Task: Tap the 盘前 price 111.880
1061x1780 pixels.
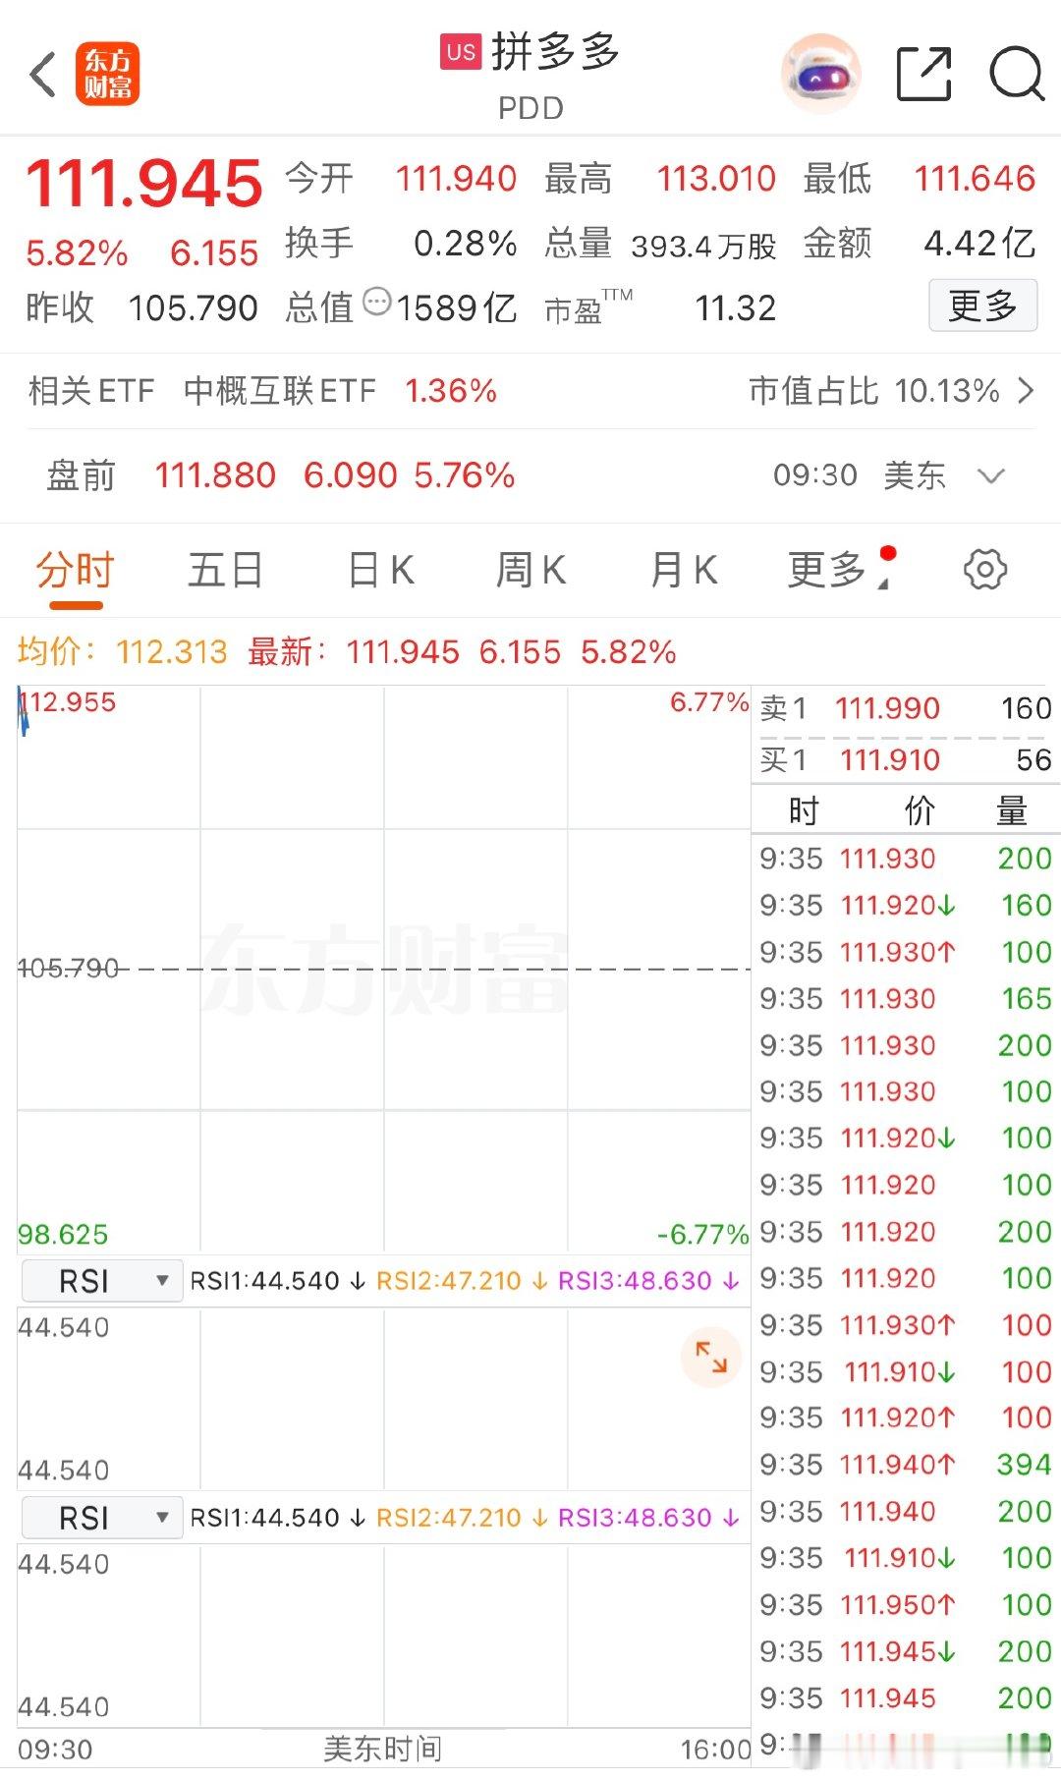Action: point(215,476)
